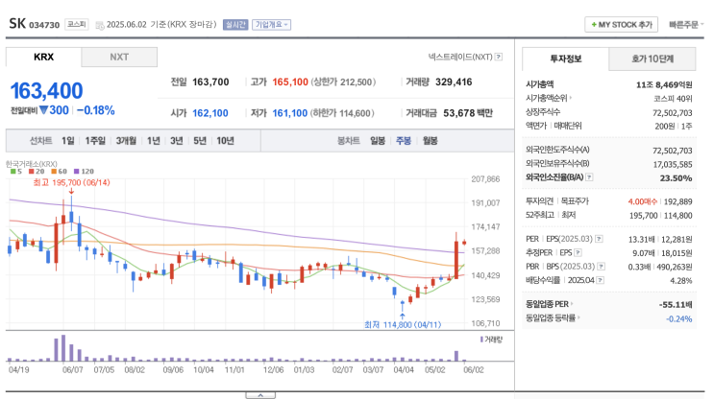Image resolution: width=714 pixels, height=399 pixels.
Task: Click the 거래량 value 329,416
Action: click(x=454, y=82)
